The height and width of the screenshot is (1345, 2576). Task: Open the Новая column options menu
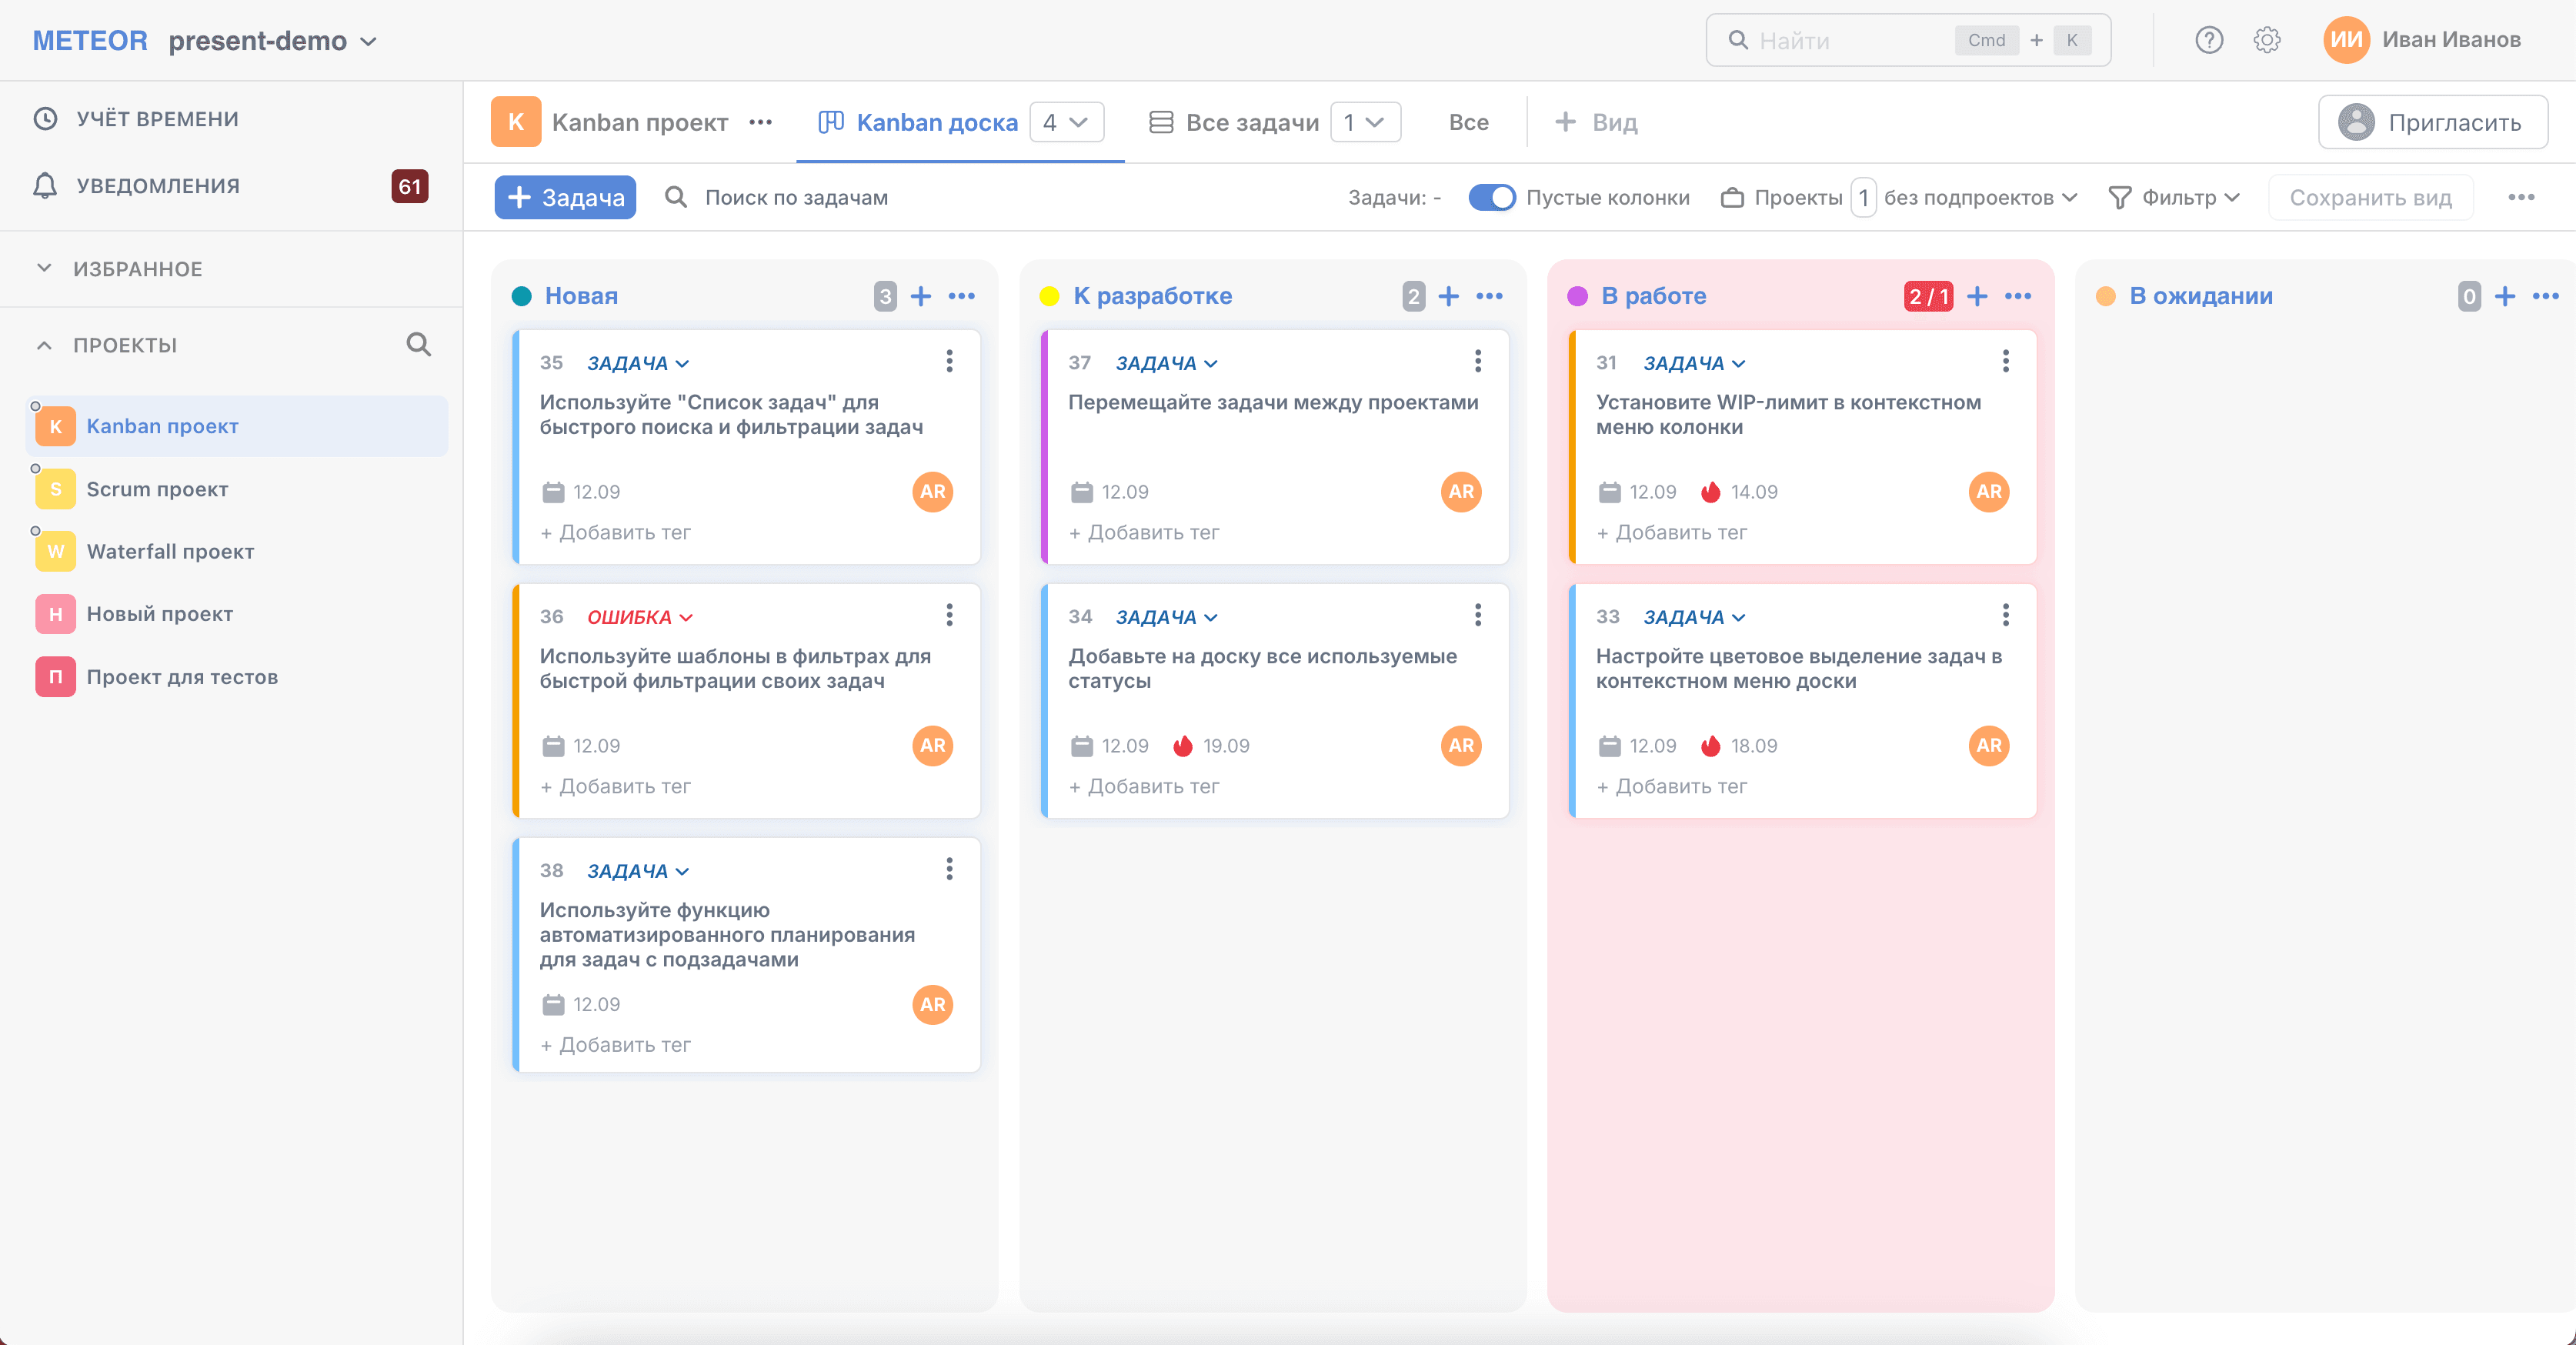(x=962, y=296)
